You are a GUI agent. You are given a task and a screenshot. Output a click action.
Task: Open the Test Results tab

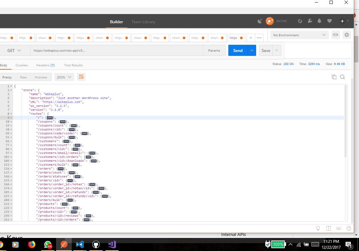click(73, 65)
